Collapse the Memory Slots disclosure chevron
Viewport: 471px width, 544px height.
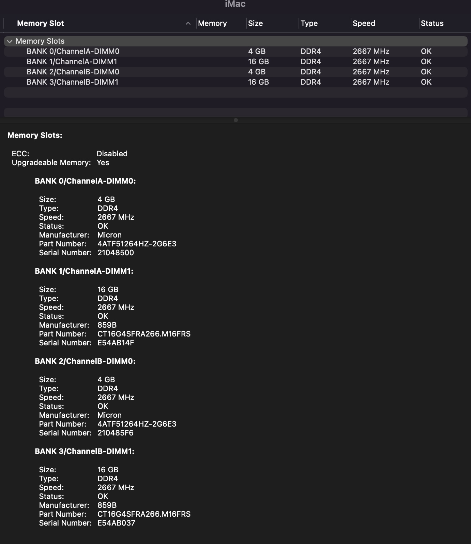(10, 41)
